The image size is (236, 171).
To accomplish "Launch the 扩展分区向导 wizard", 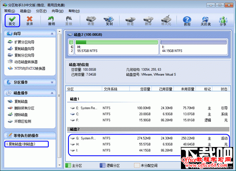I will pyautogui.click(x=21, y=42).
